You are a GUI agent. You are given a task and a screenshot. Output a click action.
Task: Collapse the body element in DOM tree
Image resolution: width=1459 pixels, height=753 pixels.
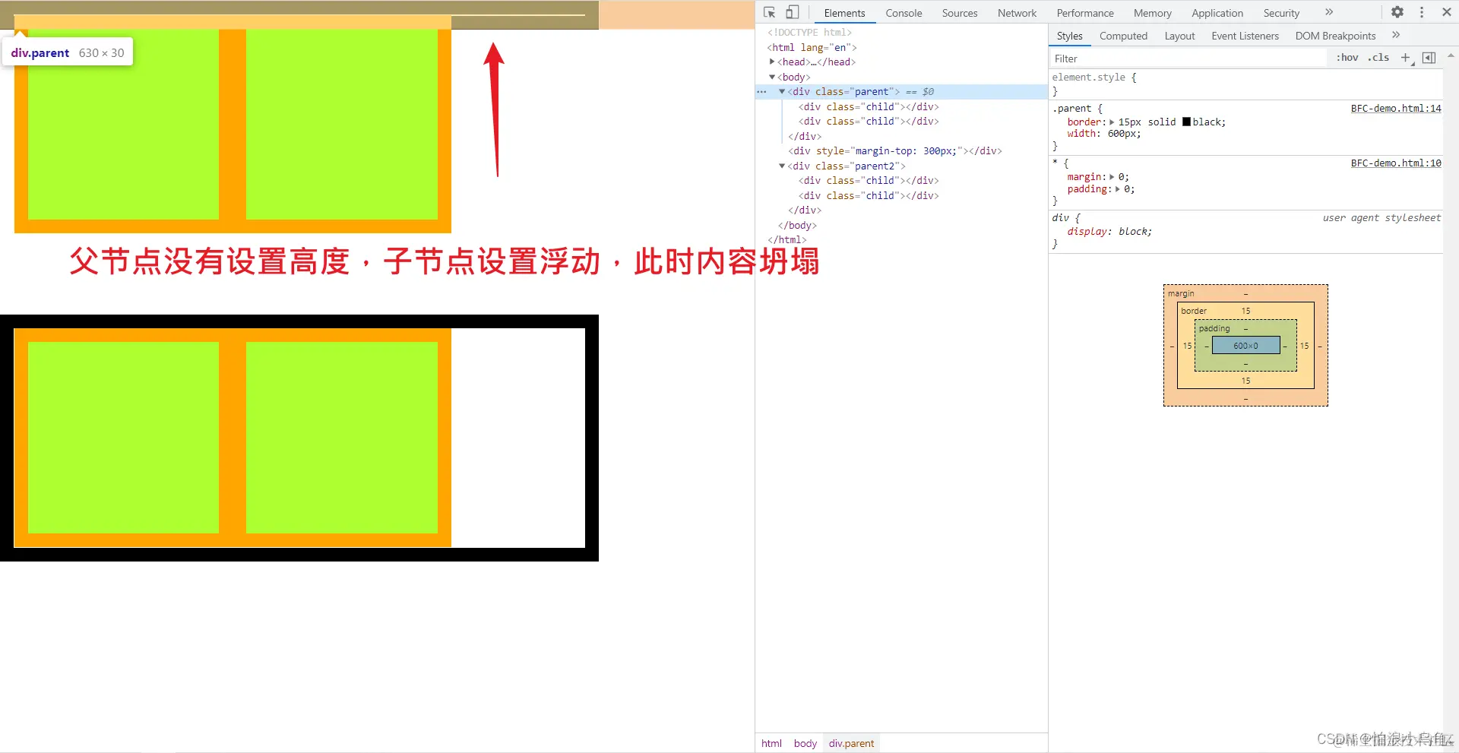point(772,77)
